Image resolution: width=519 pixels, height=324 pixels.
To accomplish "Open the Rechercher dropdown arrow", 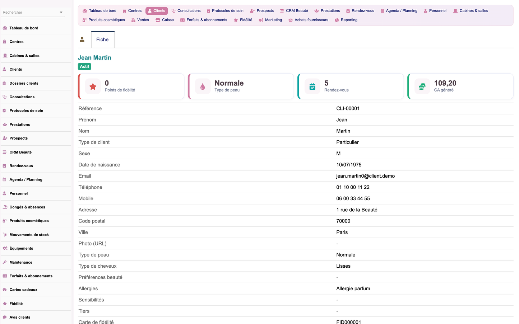I will click(x=61, y=13).
